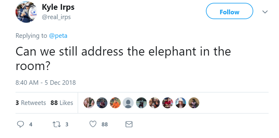This screenshot has width=279, height=138.
Task: Click the last liker avatar in the row
Action: click(194, 103)
